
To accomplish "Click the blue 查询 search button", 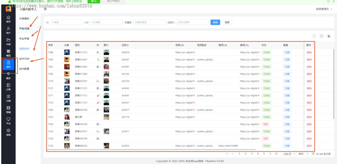I will coord(215,22).
